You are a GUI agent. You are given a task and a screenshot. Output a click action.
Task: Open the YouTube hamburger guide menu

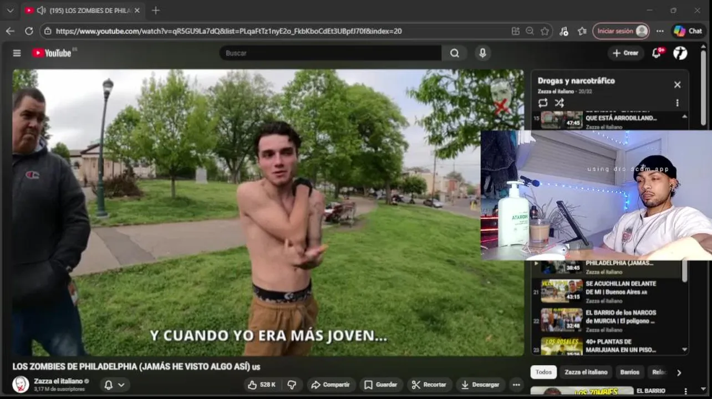coord(17,53)
